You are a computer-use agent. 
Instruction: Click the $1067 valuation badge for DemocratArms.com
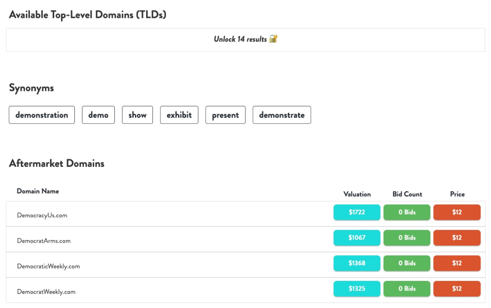pyautogui.click(x=357, y=238)
